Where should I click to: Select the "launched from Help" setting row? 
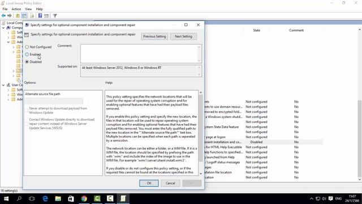pyautogui.click(x=264, y=157)
